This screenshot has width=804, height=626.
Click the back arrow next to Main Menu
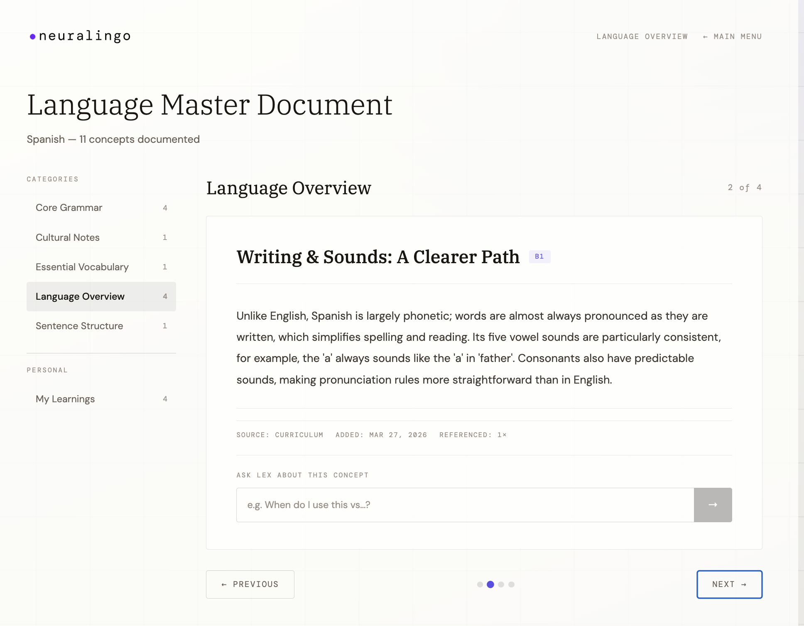tap(706, 37)
